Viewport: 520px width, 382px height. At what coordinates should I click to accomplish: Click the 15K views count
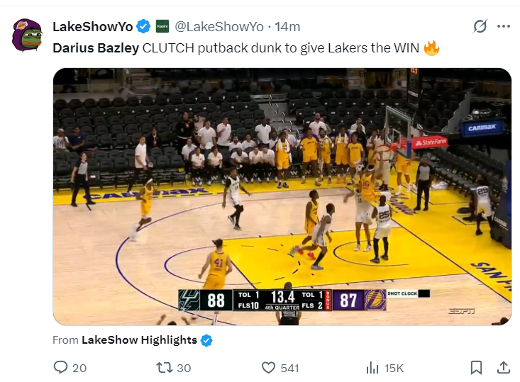coord(394,368)
